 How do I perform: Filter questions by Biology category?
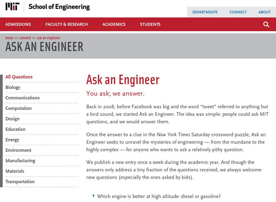[13, 87]
